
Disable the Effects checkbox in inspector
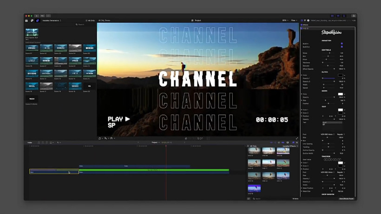[302, 25]
